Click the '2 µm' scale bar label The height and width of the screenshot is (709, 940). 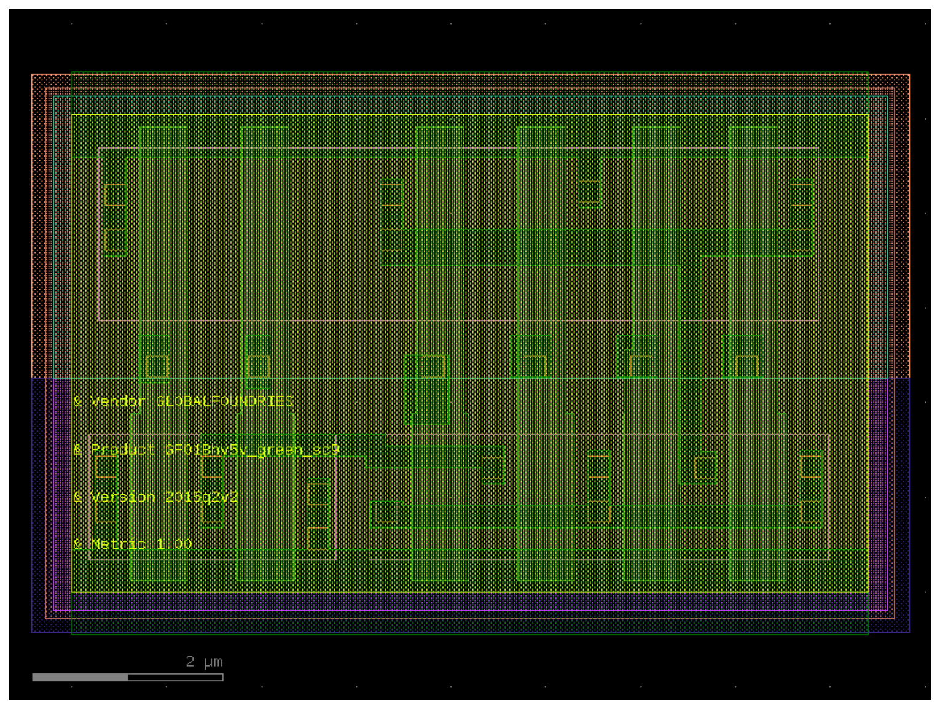pos(204,662)
